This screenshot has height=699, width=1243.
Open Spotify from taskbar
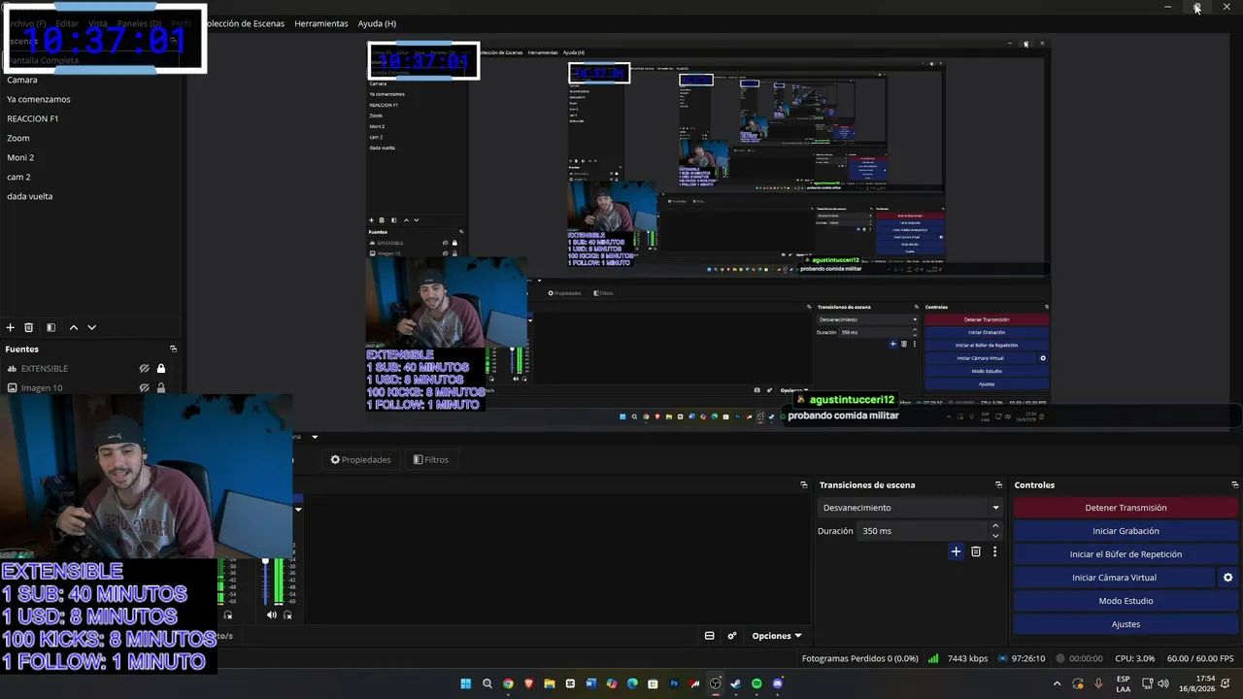(756, 683)
